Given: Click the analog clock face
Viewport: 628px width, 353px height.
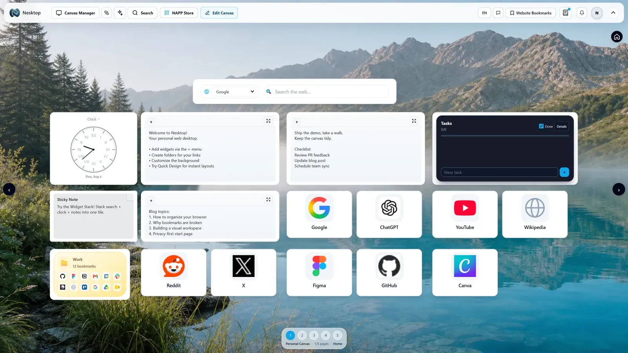Looking at the screenshot, I should click(93, 149).
